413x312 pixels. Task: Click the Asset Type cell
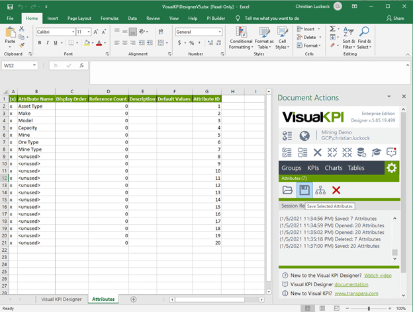click(36, 106)
